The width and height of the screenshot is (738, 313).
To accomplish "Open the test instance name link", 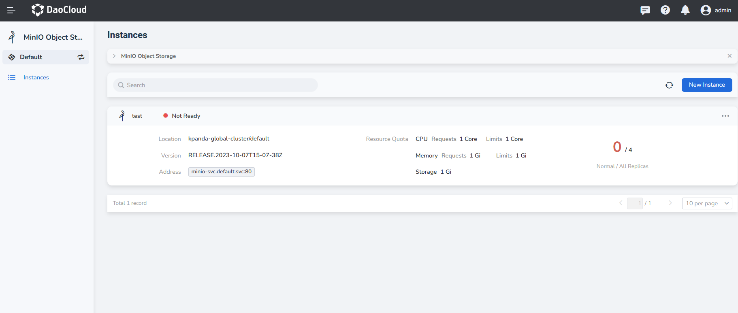I will (x=137, y=116).
